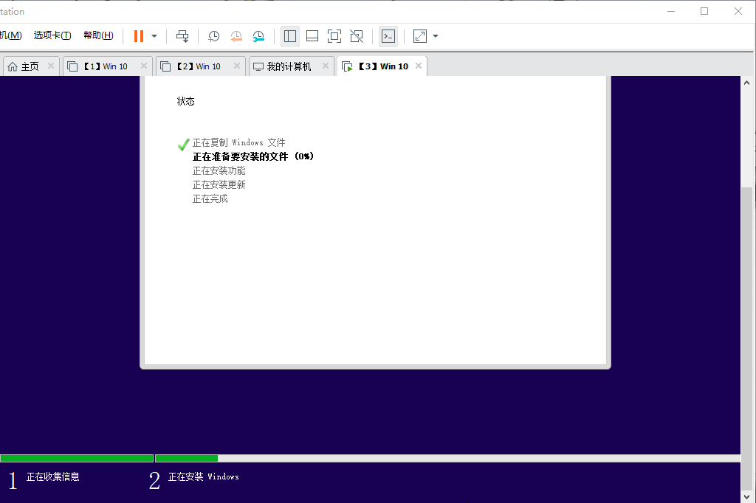Click the 正在准备要安装的文件 (0%) status line
Screen dimensions: 756x503
pos(253,156)
